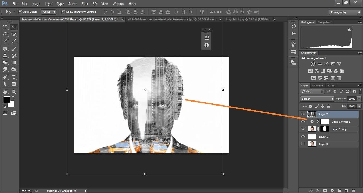Add a Levels adjustment layer
The height and width of the screenshot is (193, 363).
coord(320,64)
